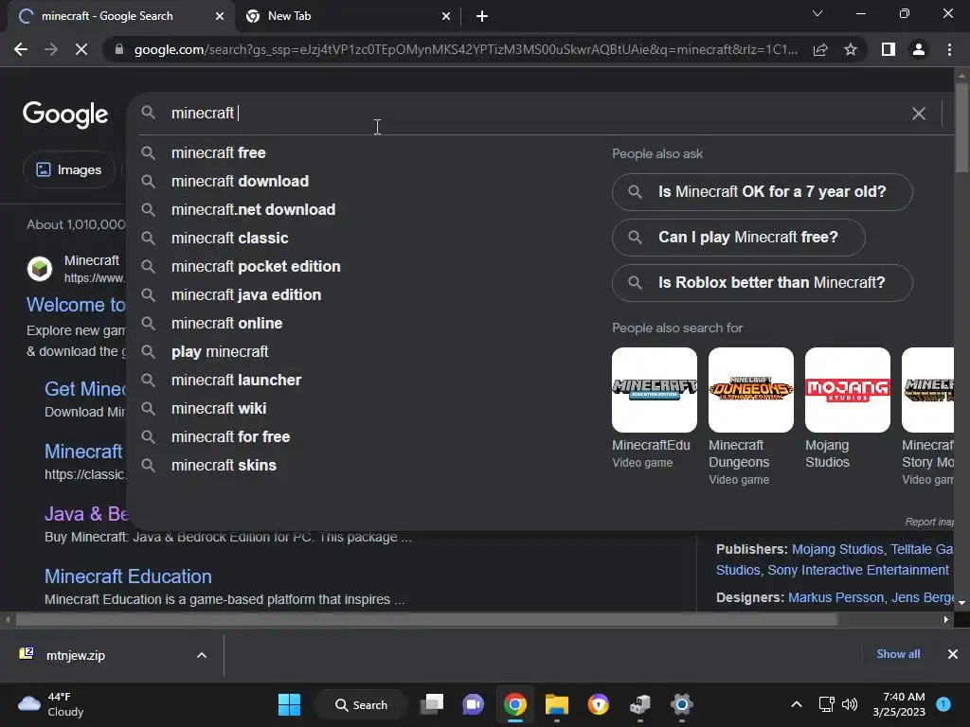
Task: Ask Can I play Minecraft free
Action: [739, 238]
